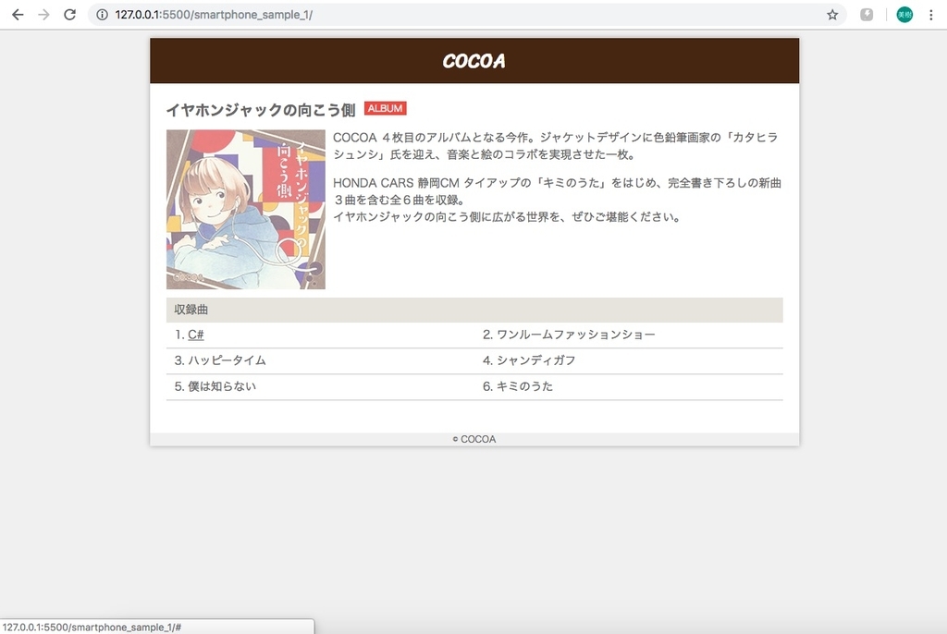The height and width of the screenshot is (634, 947).
Task: Click the grey extension icon beside the star
Action: click(866, 15)
